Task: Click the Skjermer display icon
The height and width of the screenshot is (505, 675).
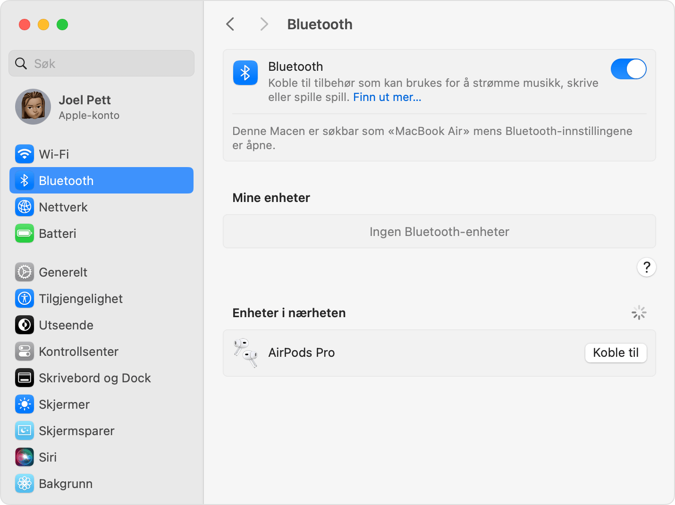Action: coord(25,404)
